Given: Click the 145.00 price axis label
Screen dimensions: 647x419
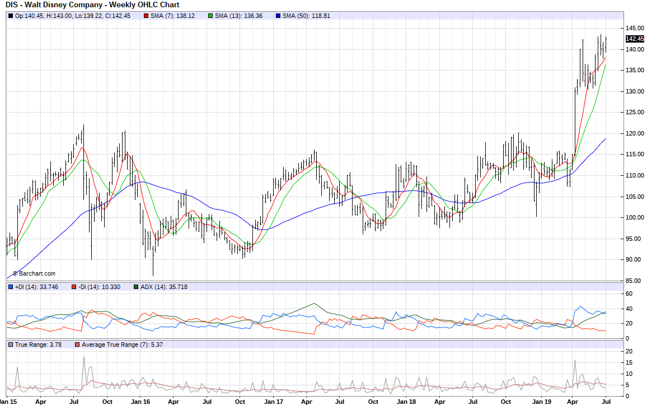Looking at the screenshot, I should (635, 28).
